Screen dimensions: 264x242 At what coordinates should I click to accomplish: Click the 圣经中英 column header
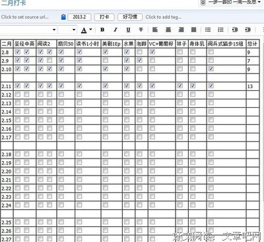click(24, 44)
